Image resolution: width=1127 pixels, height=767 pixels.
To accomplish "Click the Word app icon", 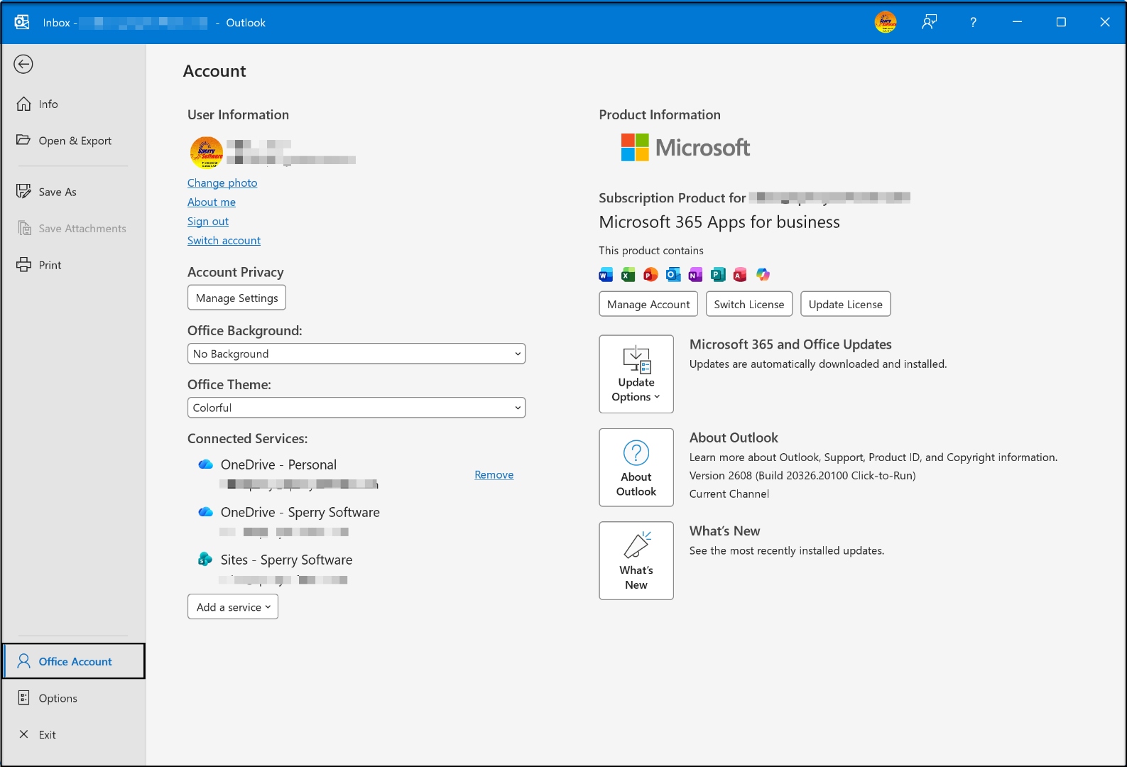I will 606,275.
